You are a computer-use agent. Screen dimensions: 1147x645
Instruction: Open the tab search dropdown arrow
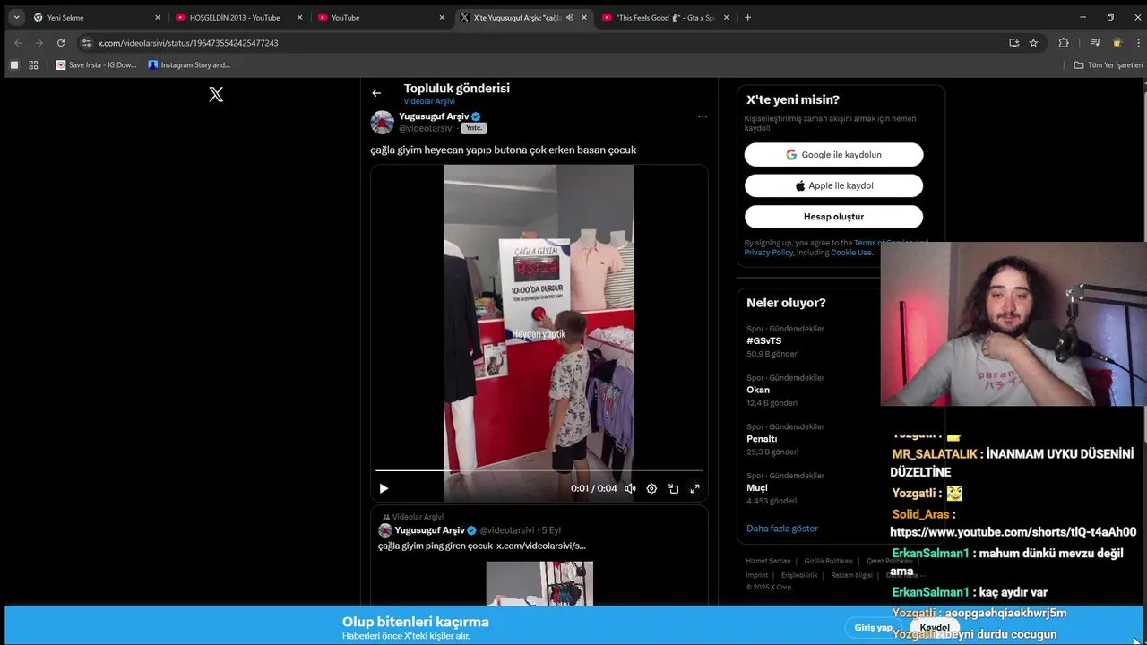click(x=16, y=17)
